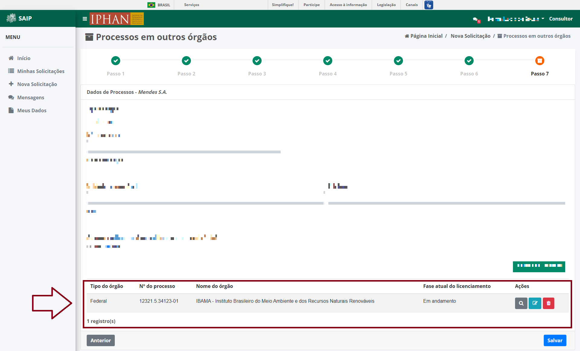Click the Brazil flag icon
This screenshot has height=351, width=580.
click(x=151, y=5)
